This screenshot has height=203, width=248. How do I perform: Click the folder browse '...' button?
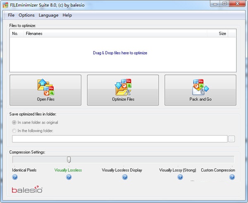tap(231, 139)
